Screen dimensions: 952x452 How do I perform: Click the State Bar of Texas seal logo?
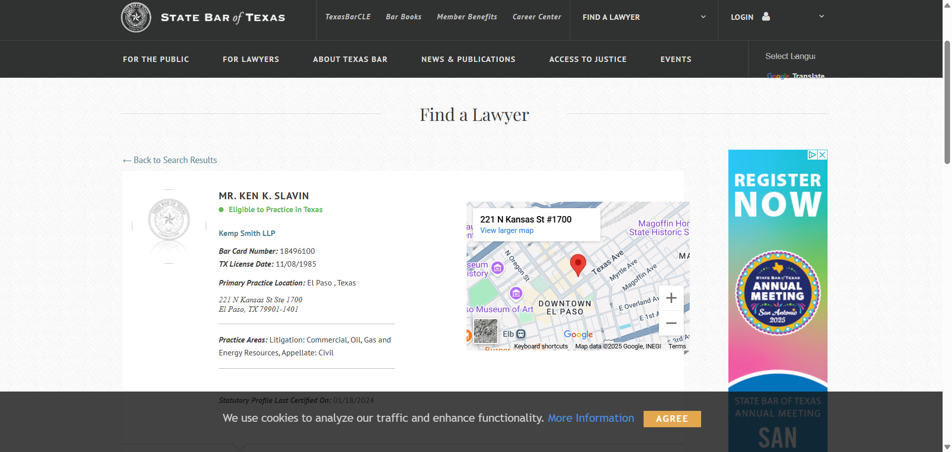[x=136, y=17]
